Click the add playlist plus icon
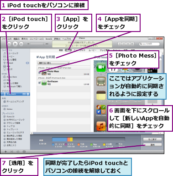173x176 pixels. click(x=6, y=152)
